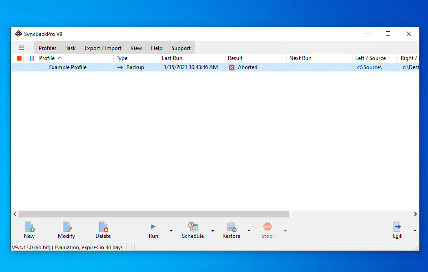Expand the Run dropdown arrow
428x272 pixels.
click(171, 231)
